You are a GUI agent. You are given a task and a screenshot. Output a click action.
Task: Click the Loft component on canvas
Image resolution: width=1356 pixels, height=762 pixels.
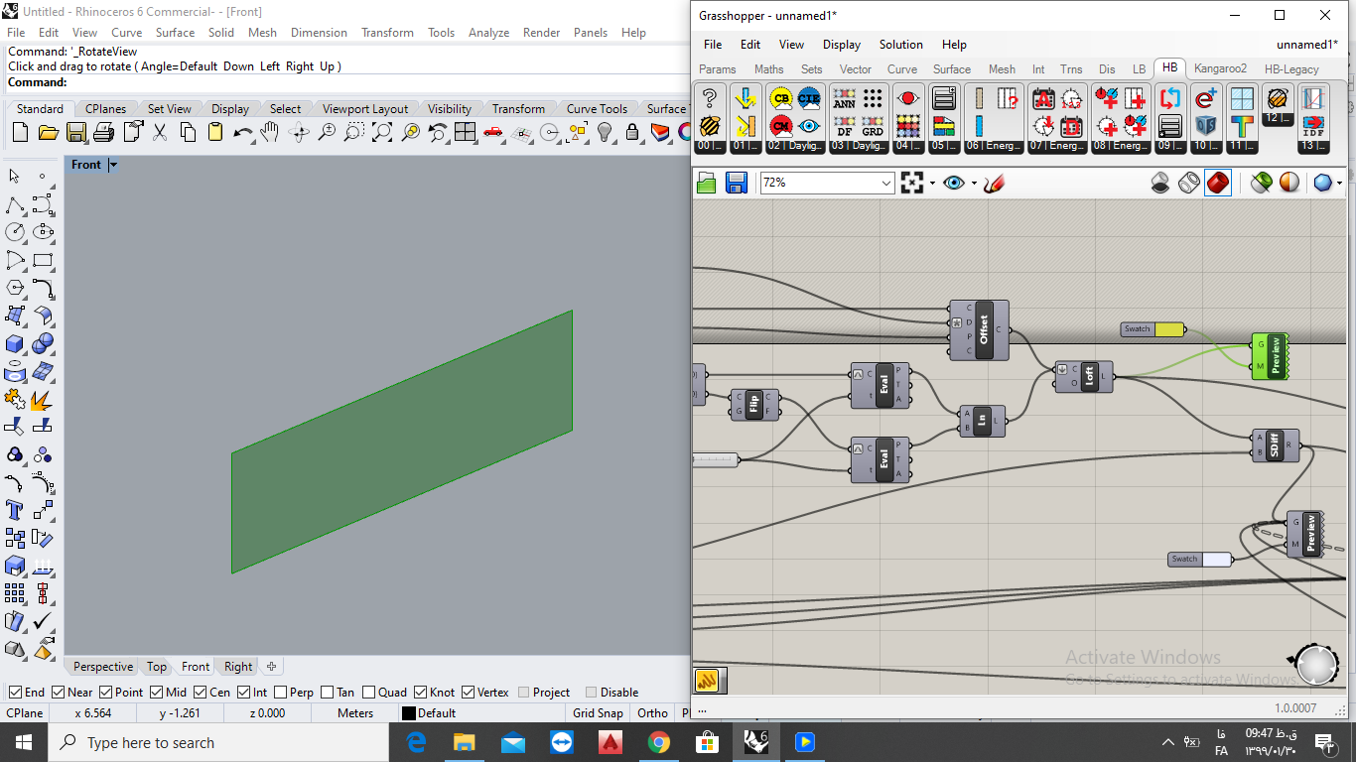[1084, 377]
